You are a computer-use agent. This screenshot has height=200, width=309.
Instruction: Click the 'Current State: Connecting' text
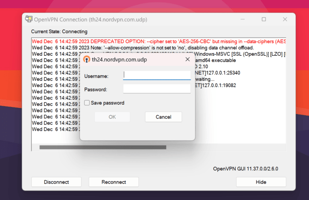coord(59,31)
